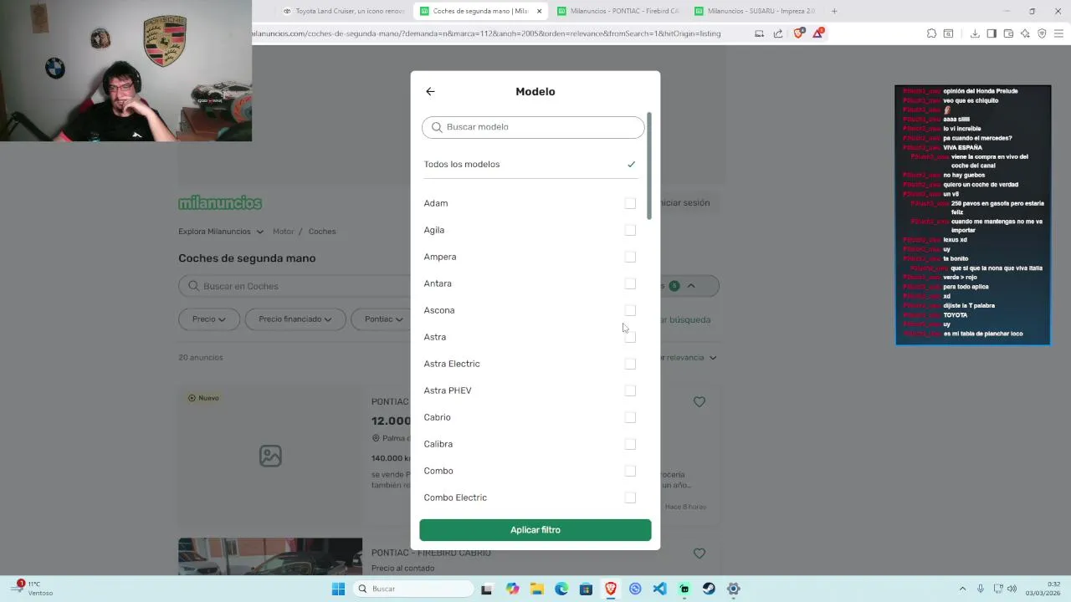The width and height of the screenshot is (1071, 602).
Task: Check the Cabrio model checkbox
Action: click(x=630, y=417)
